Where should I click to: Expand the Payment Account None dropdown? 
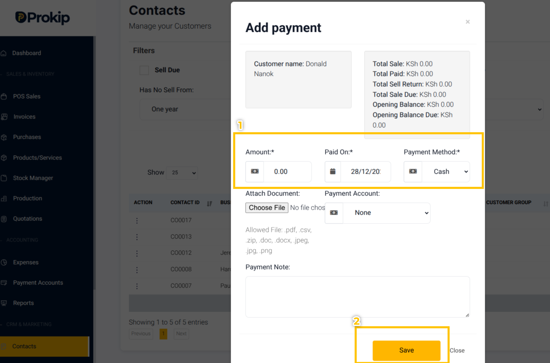(x=386, y=213)
